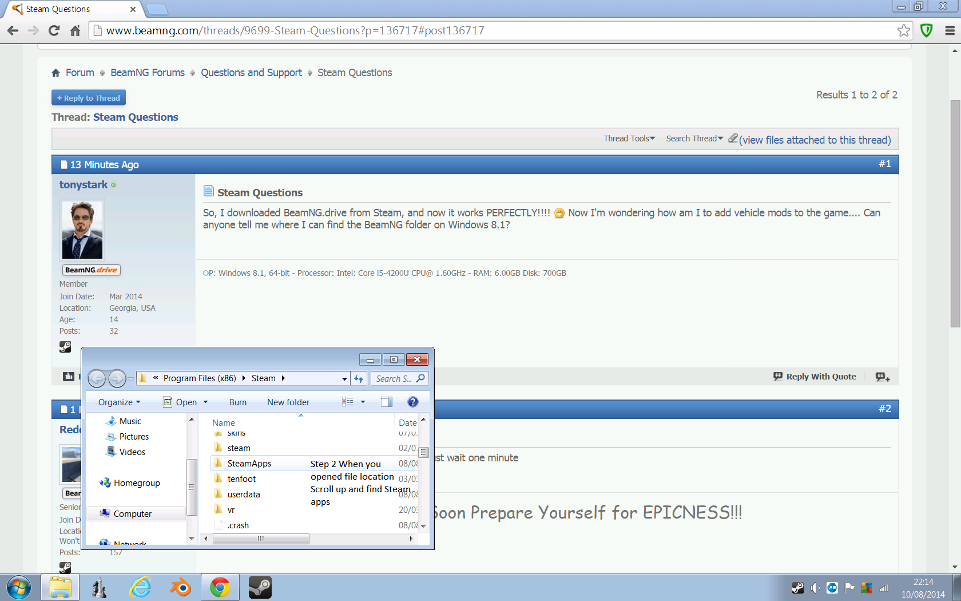Open Questions and Support link

(x=251, y=73)
